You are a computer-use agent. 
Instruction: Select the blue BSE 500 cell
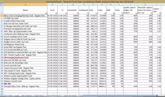click(x=26, y=84)
